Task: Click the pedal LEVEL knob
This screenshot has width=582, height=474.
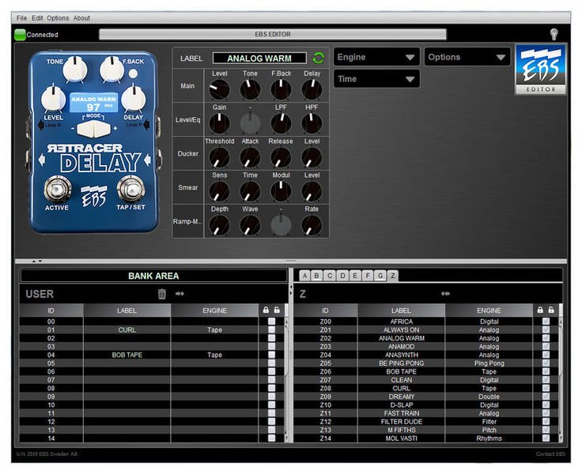Action: (x=53, y=99)
